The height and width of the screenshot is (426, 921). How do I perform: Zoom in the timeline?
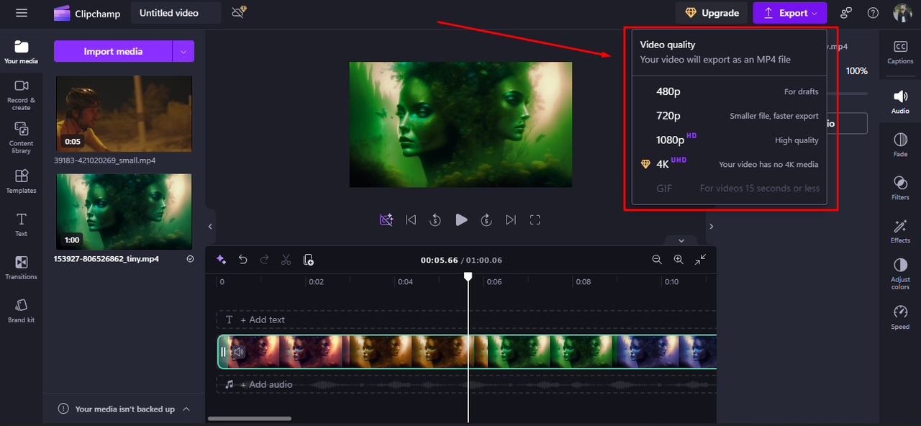679,260
